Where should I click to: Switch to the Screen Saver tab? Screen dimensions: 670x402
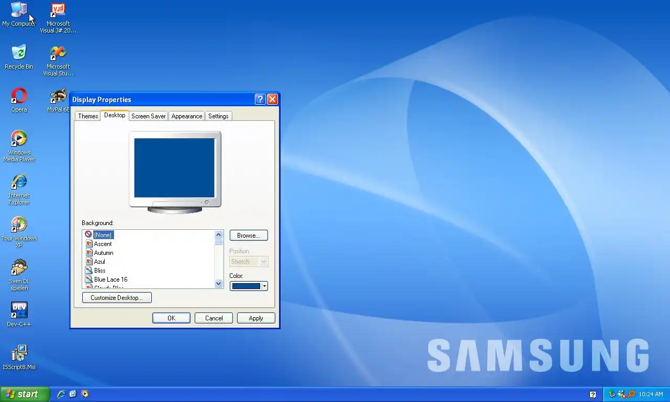pyautogui.click(x=149, y=116)
